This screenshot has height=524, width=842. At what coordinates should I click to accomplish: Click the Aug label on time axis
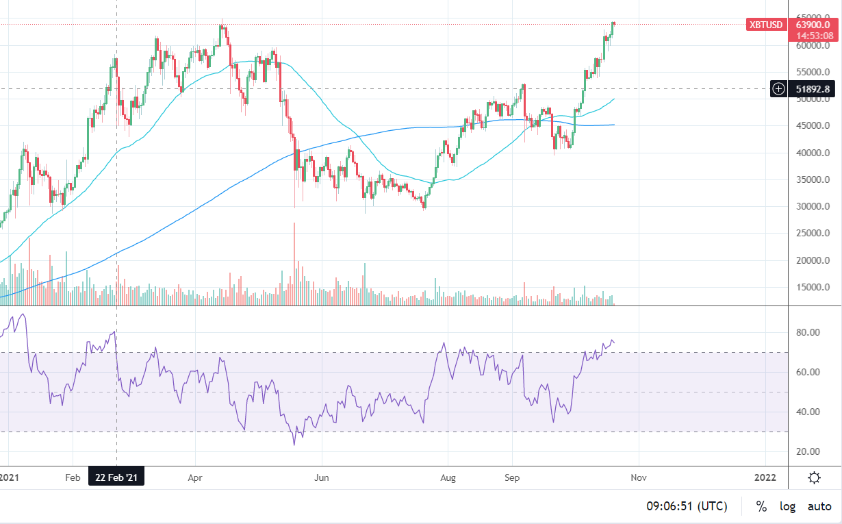[447, 477]
